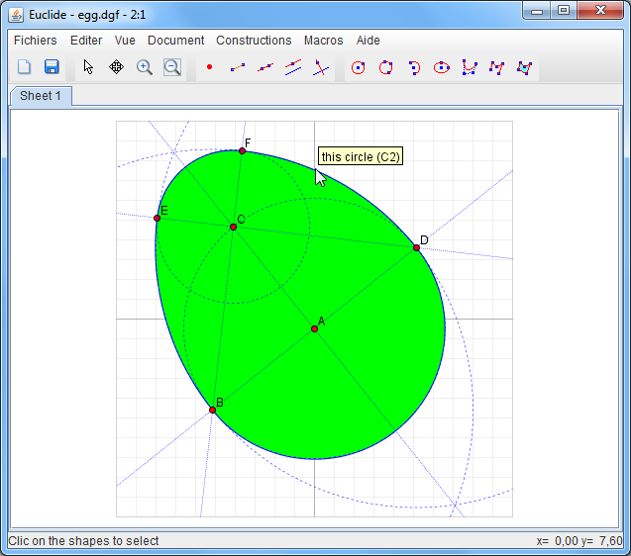Click the zoom out magnifier
Screen dimensions: 631x556
point(172,67)
